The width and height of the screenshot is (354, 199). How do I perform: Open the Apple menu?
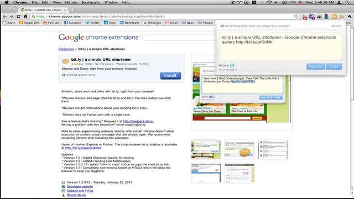pyautogui.click(x=7, y=2)
